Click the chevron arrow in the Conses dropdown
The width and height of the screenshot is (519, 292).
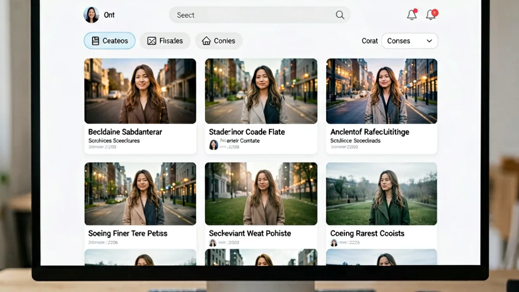pos(429,41)
